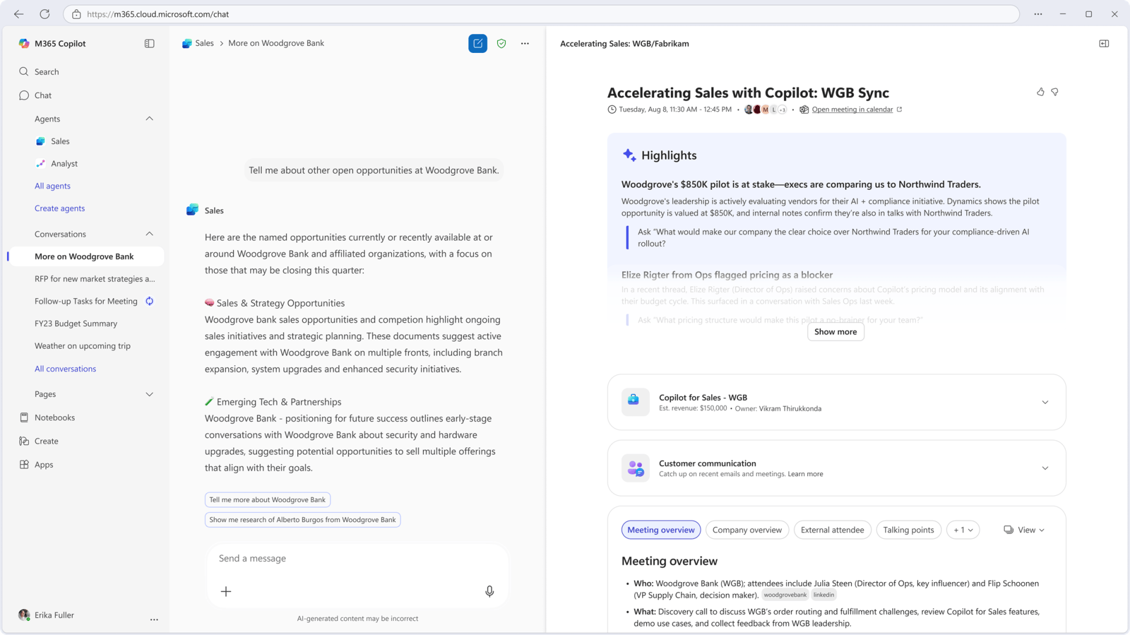1130x635 pixels.
Task: Give a thumbs up to the meeting summary
Action: 1041,92
